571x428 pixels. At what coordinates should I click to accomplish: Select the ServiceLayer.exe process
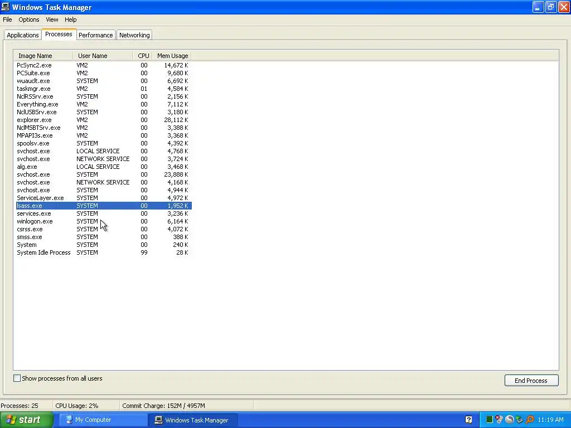(x=104, y=198)
